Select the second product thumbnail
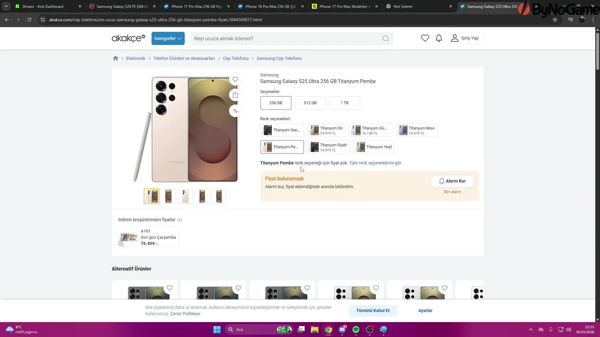600x337 pixels. (168, 196)
